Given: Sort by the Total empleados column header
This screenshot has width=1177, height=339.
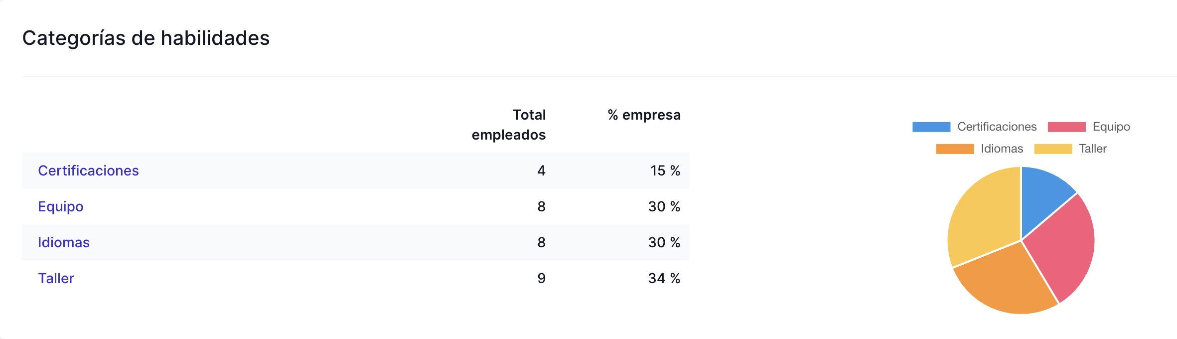Looking at the screenshot, I should point(510,125).
